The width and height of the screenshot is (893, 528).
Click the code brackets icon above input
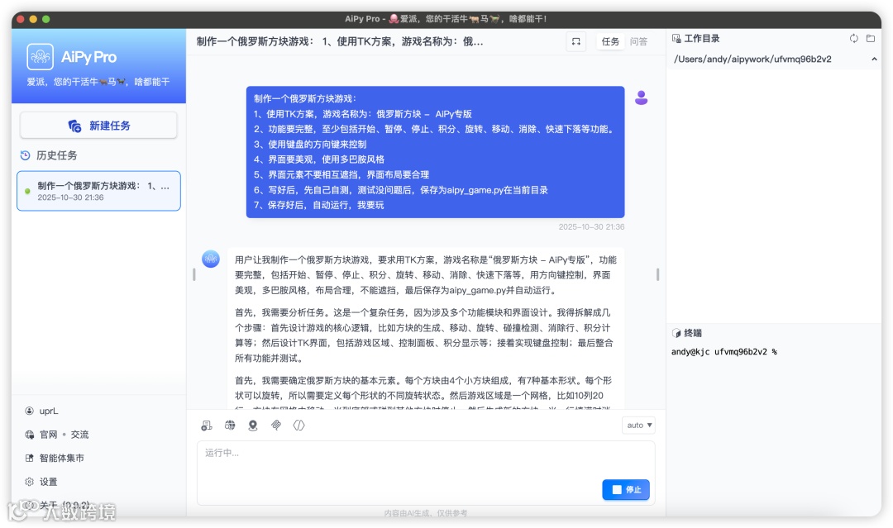point(299,426)
